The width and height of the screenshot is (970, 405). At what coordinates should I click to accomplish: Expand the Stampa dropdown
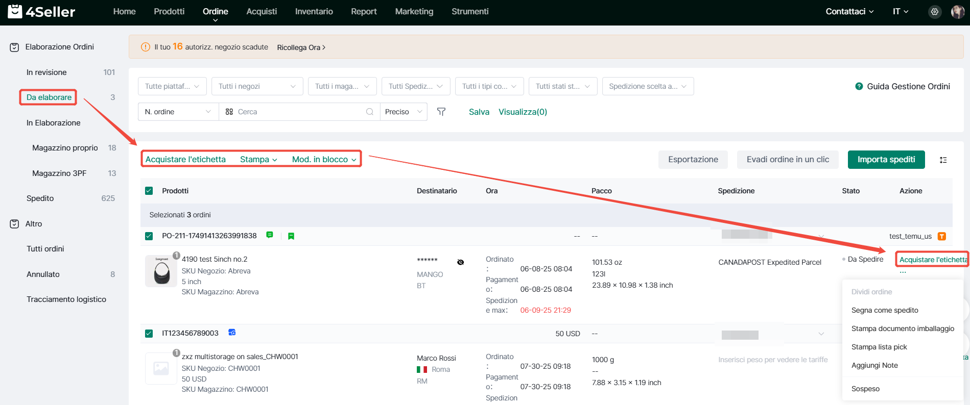tap(258, 160)
